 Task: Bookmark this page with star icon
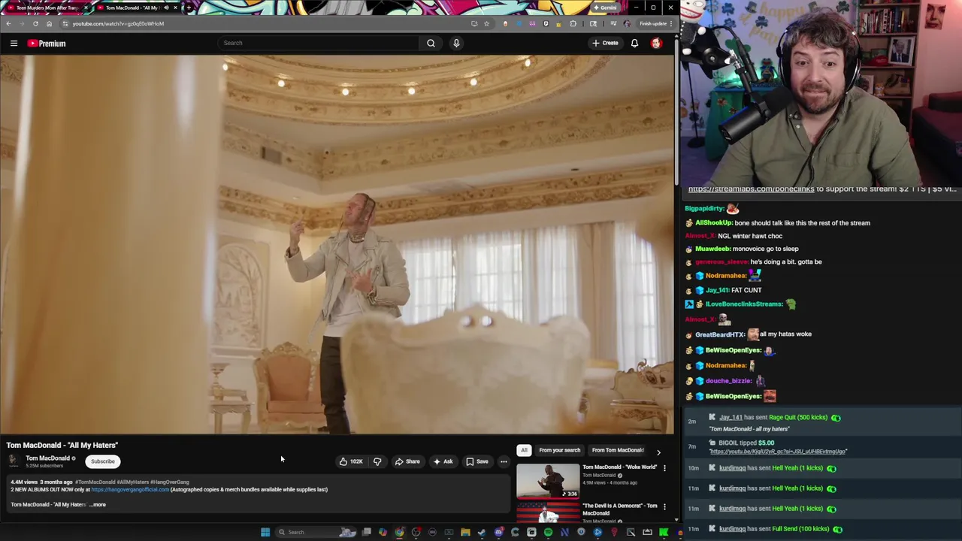486,23
